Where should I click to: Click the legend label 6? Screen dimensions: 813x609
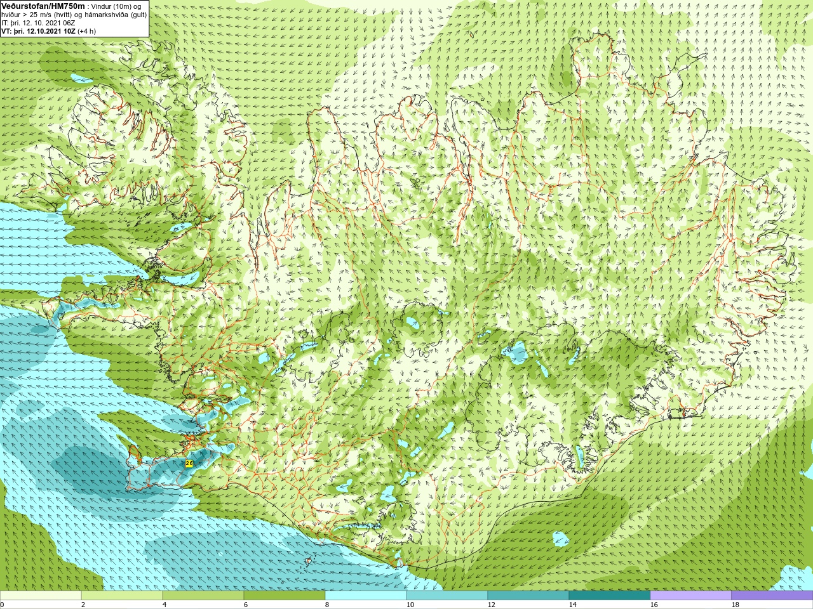246,605
